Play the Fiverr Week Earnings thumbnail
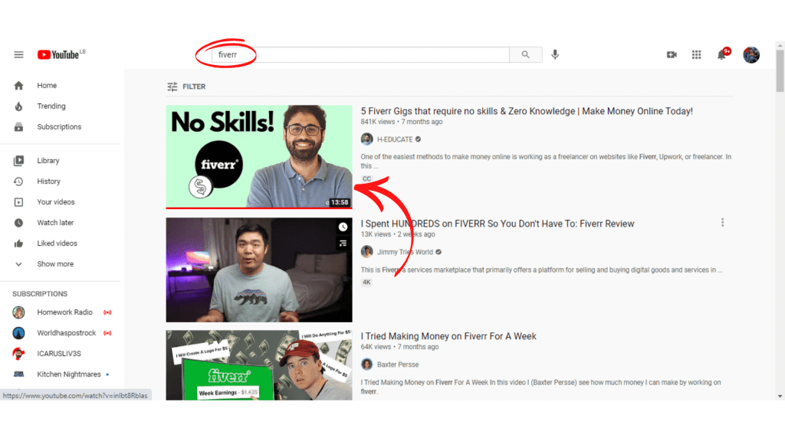This screenshot has width=785, height=441. click(259, 365)
